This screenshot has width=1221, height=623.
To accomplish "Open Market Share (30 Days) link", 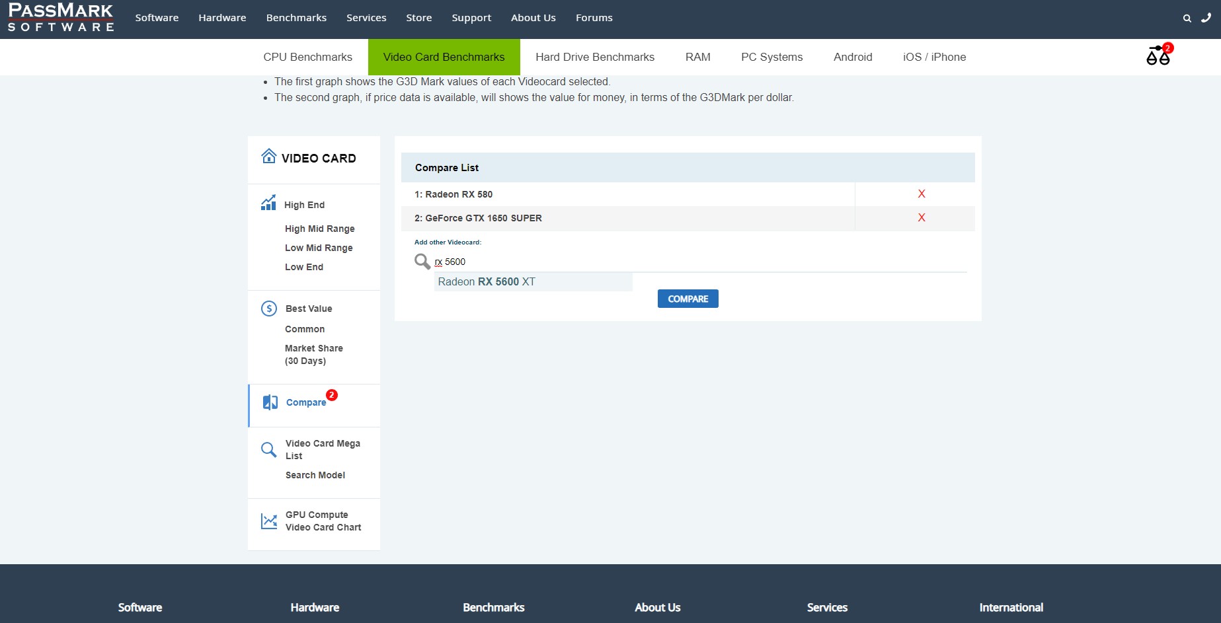I will 314,355.
